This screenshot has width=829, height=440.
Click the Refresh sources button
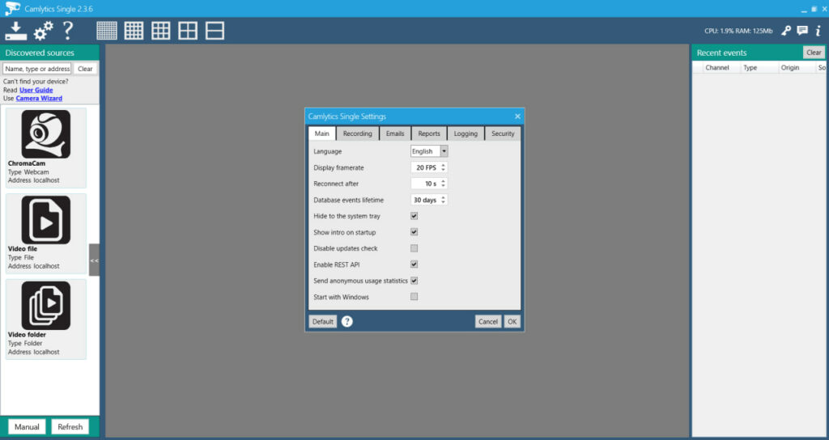70,427
